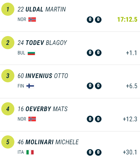Click the Finland flag icon
The height and width of the screenshot is (158, 140).
click(30, 86)
